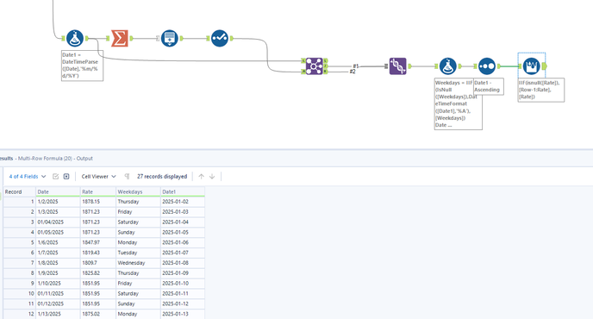
Task: Click the 27 records displayed text
Action: pyautogui.click(x=162, y=177)
